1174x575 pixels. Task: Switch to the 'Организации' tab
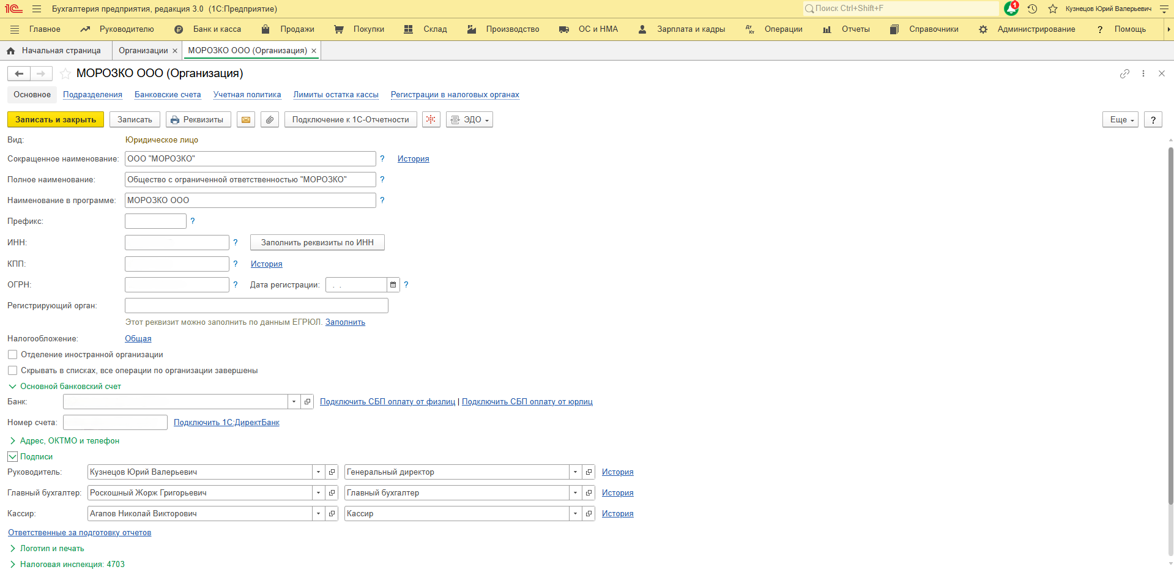pyautogui.click(x=143, y=51)
